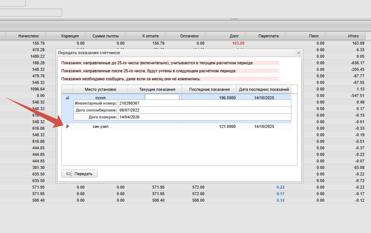The width and height of the screenshot is (371, 233).
Task: Click the Последние показания column header
Action: coord(209,89)
